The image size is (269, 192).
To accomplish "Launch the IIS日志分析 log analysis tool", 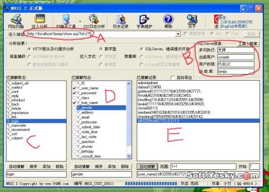I will (94, 21).
